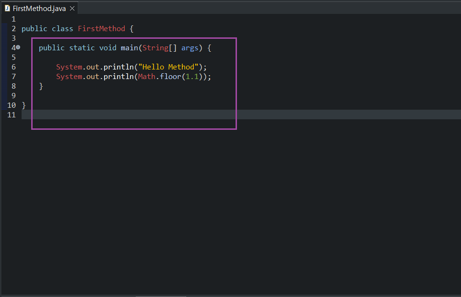Click the class closing brace on line 10
Image resolution: width=461 pixels, height=297 pixels.
click(24, 105)
